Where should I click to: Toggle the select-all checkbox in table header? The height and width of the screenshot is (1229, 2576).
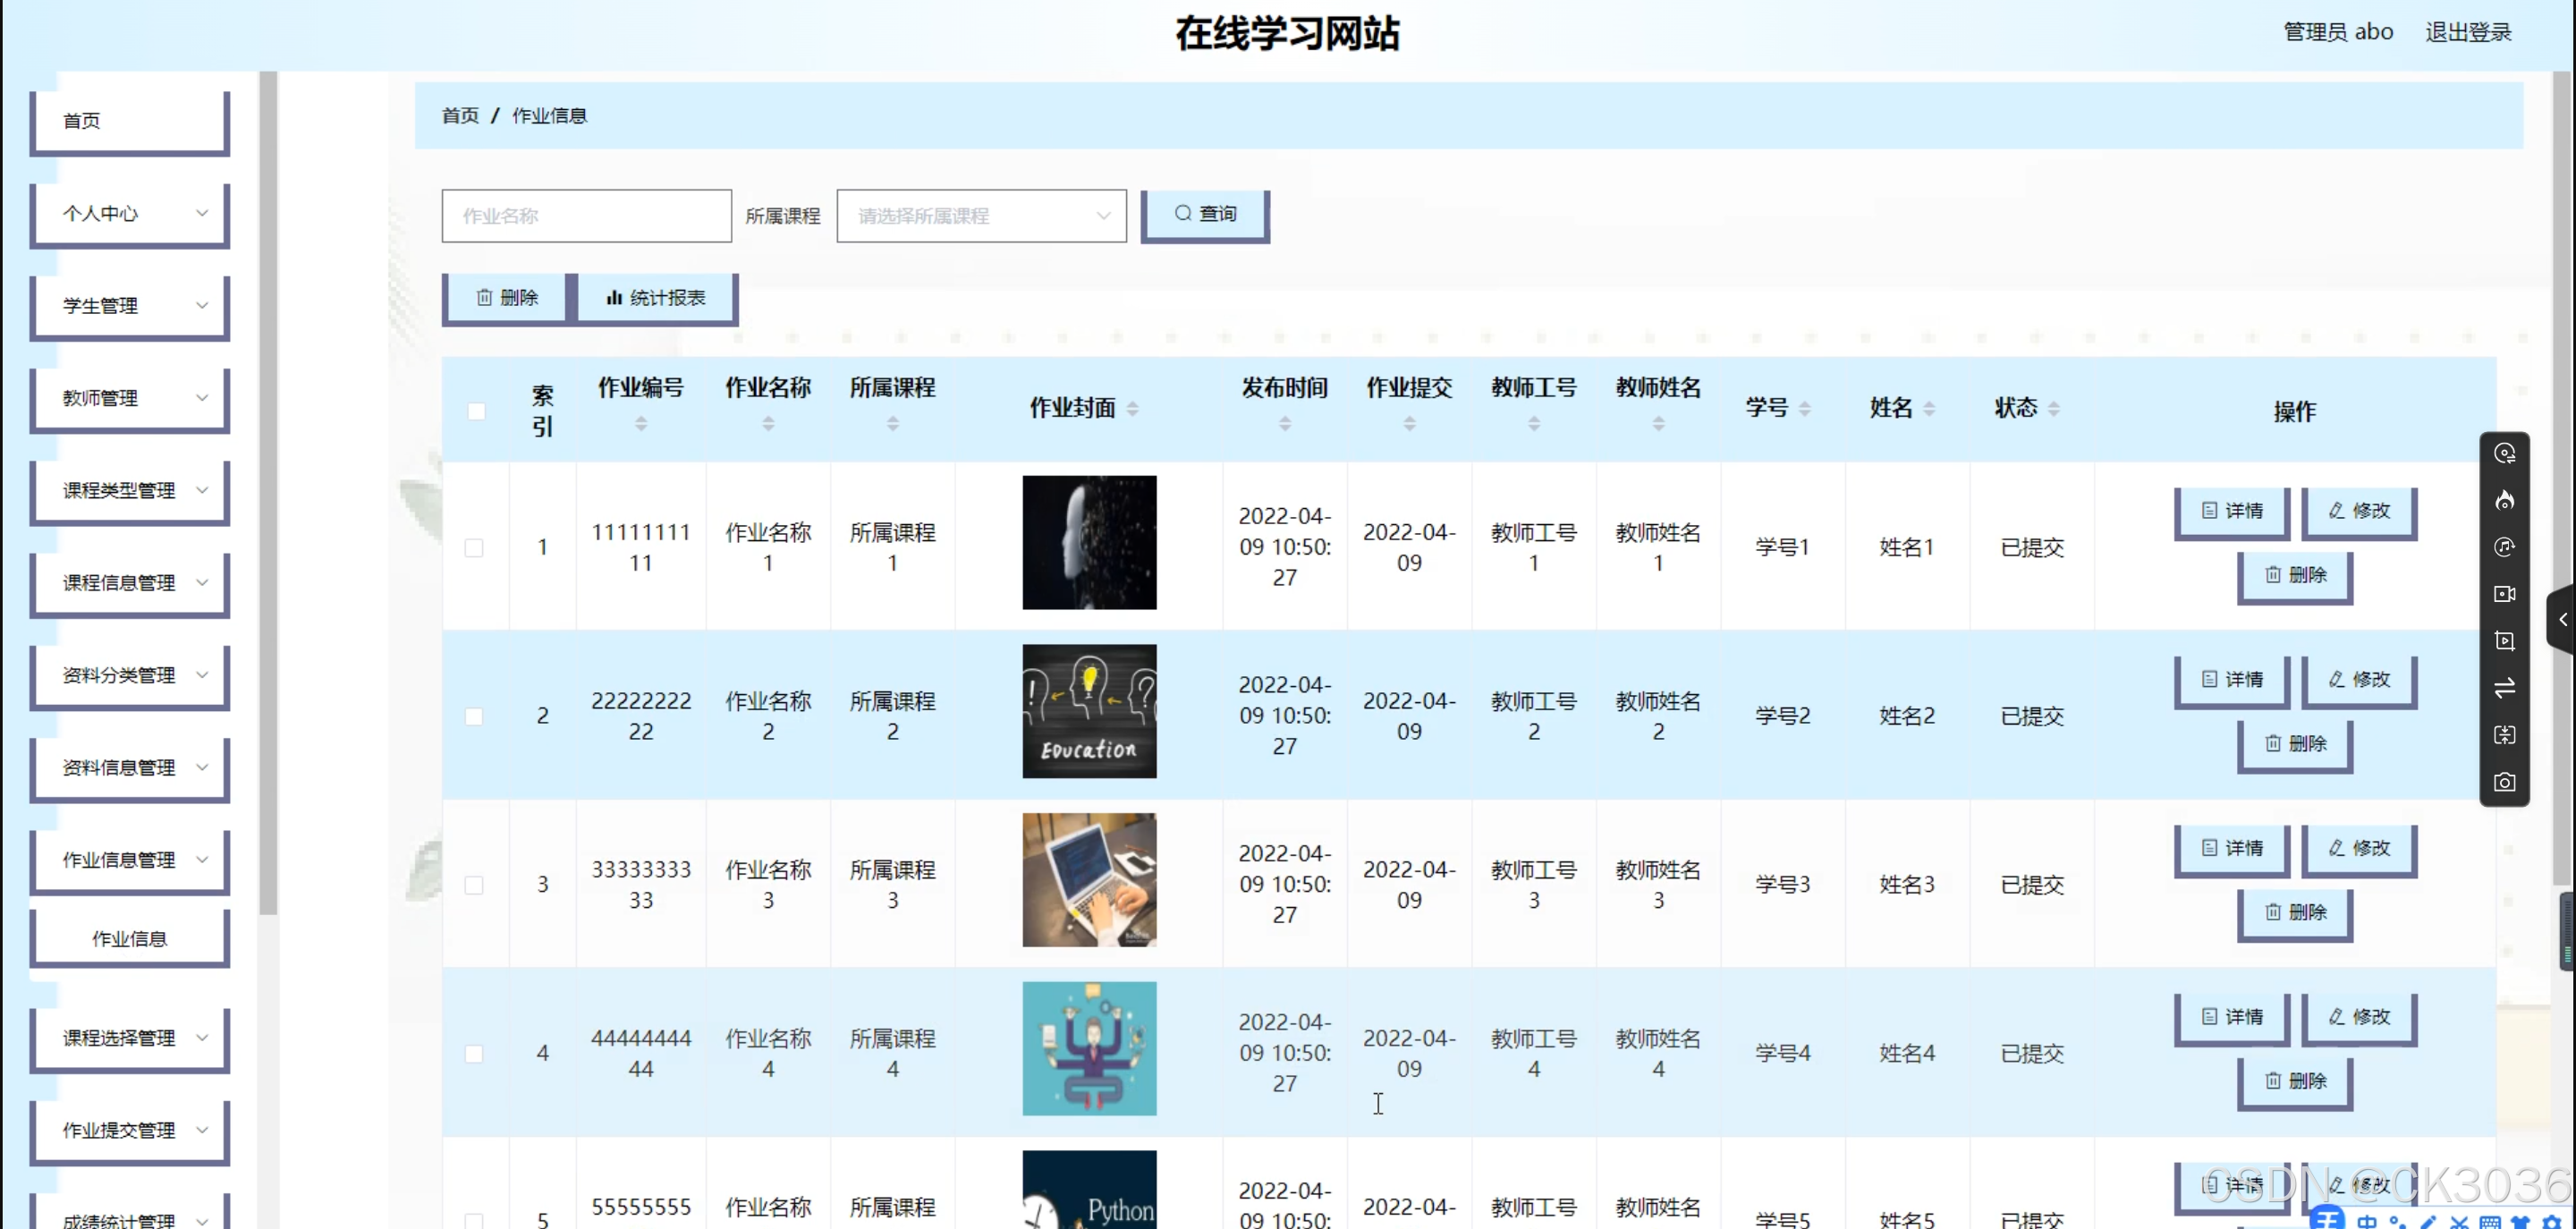click(x=476, y=411)
